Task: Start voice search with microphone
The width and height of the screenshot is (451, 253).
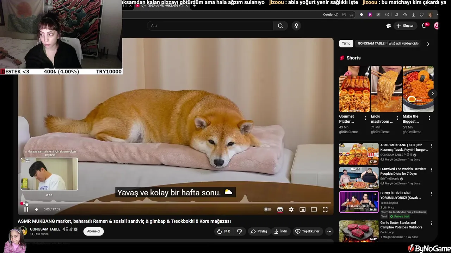Action: [296, 26]
